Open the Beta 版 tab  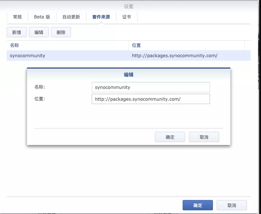(x=42, y=17)
